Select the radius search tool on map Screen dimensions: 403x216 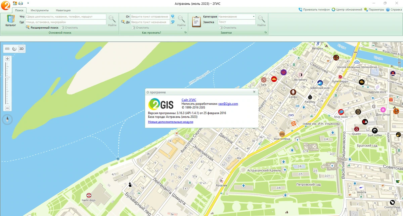14,49
